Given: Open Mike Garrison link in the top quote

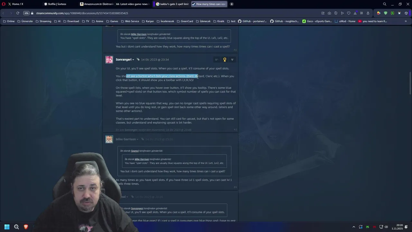Looking at the screenshot, I should (x=139, y=34).
